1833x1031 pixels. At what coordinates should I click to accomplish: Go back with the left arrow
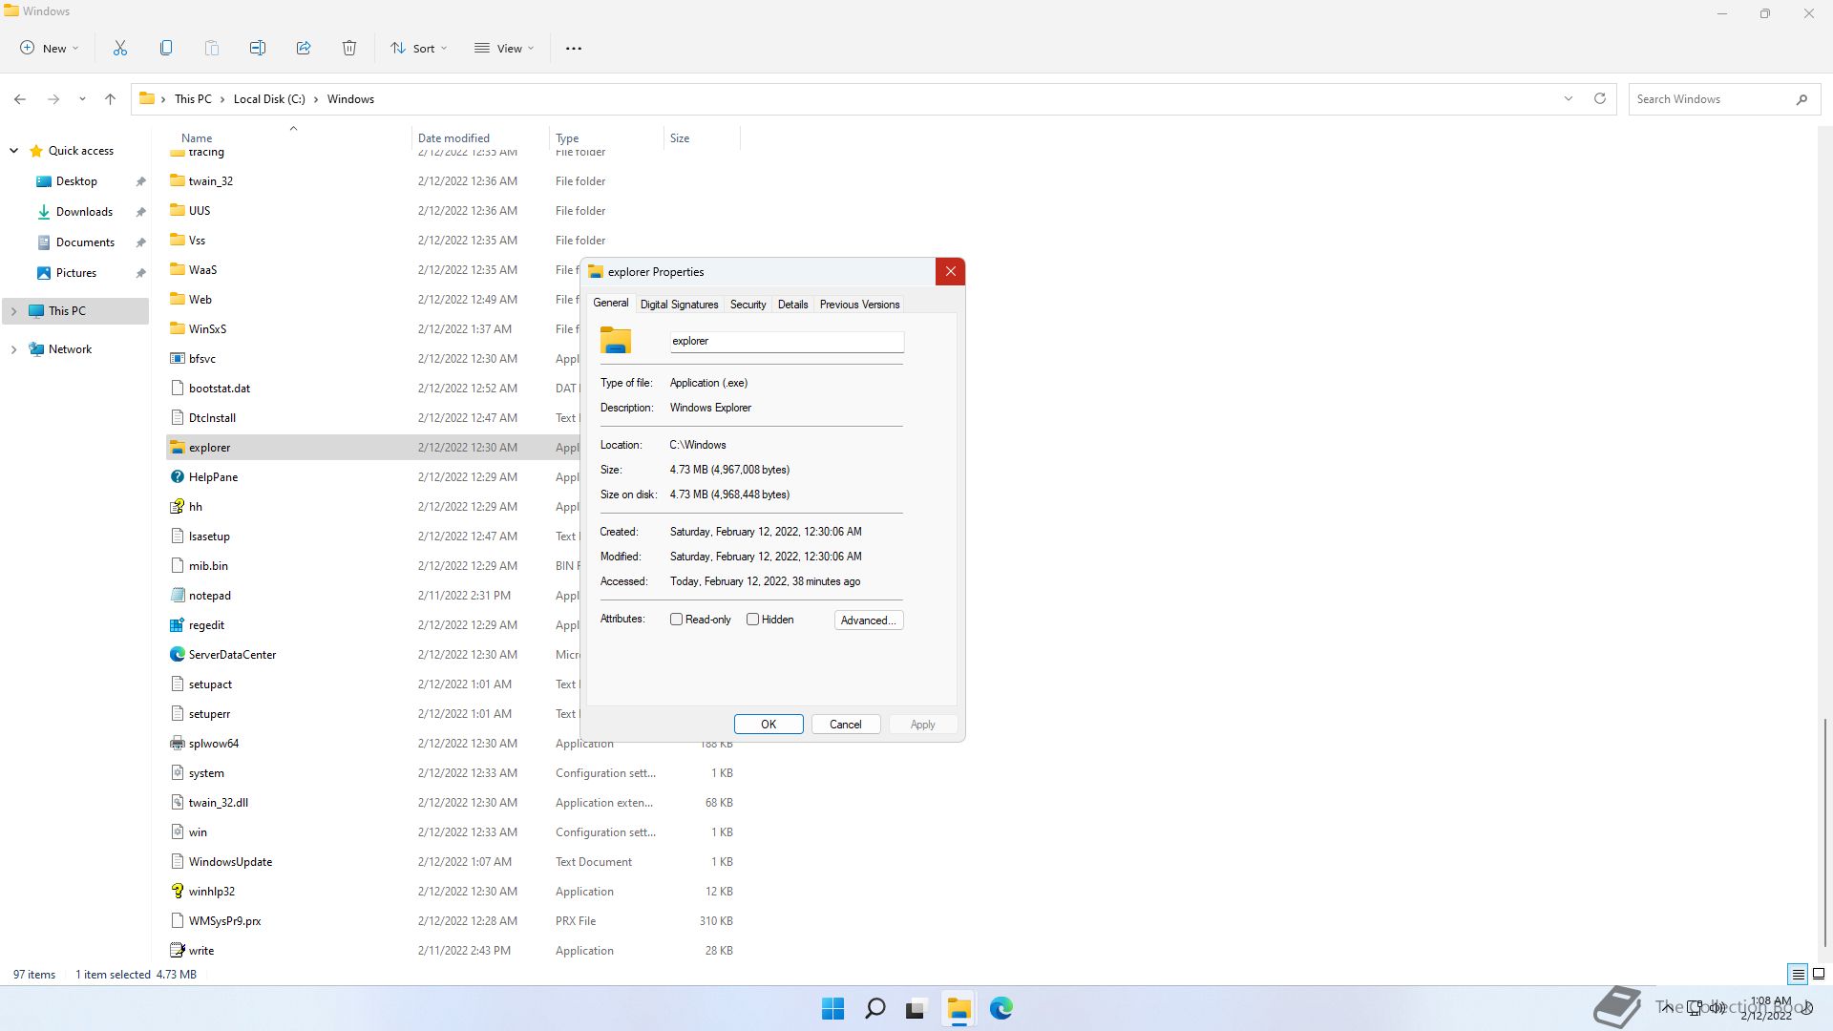(x=20, y=99)
